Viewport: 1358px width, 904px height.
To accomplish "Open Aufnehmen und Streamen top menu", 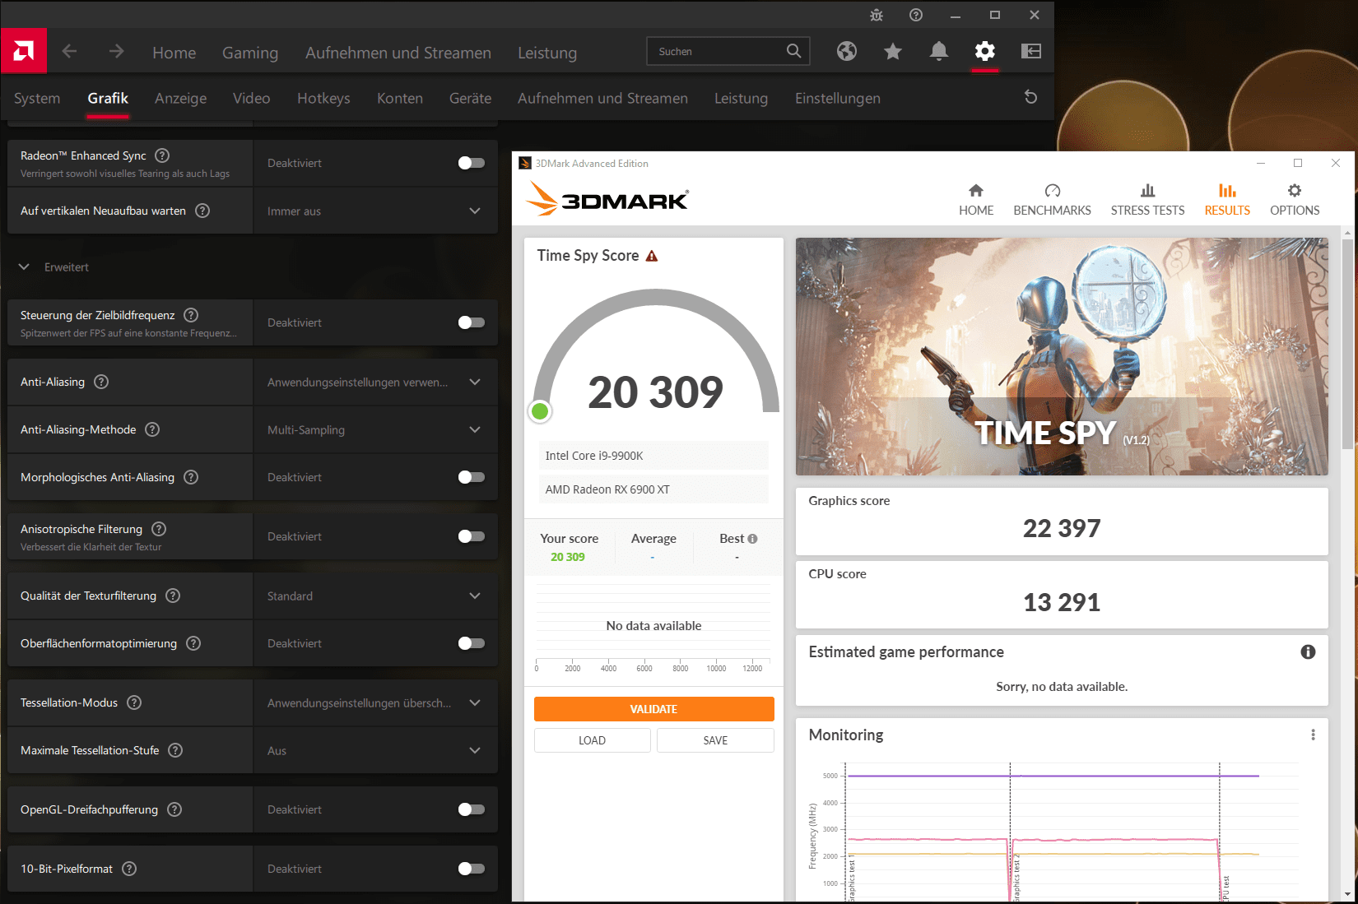I will tap(398, 53).
